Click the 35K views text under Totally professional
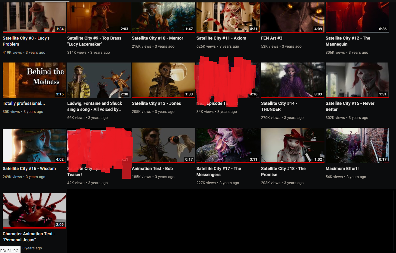Viewport: 396px width, 253px height. pyautogui.click(x=11, y=112)
